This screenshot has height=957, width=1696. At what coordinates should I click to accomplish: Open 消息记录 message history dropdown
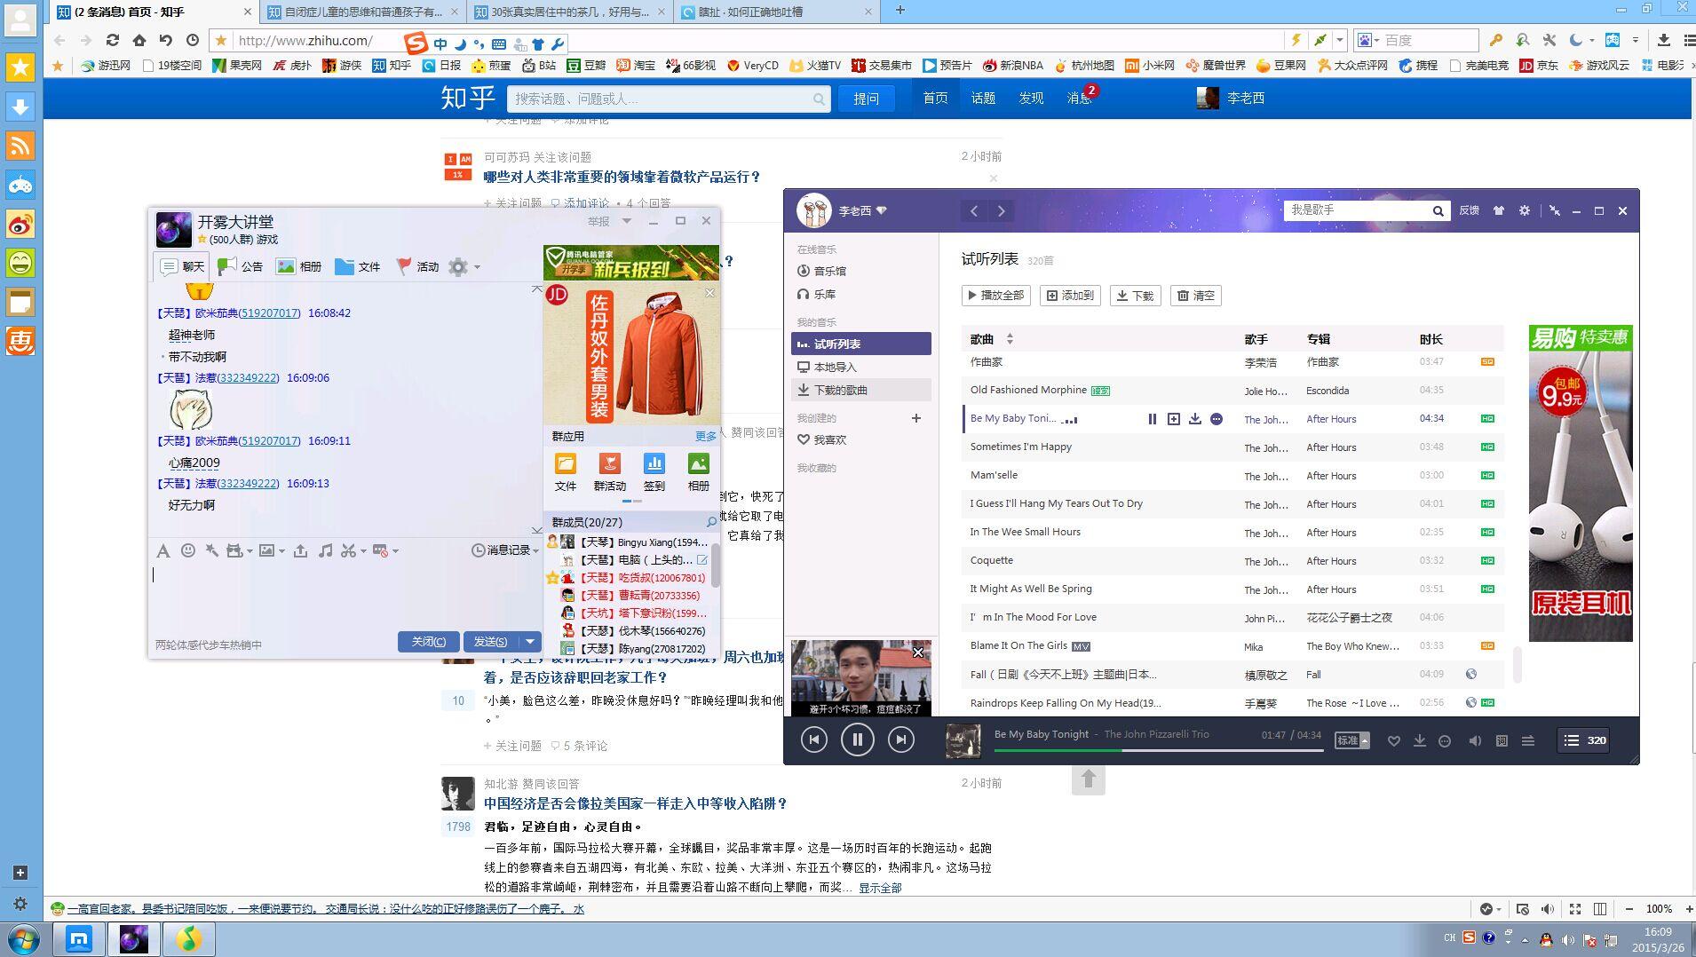pyautogui.click(x=504, y=550)
